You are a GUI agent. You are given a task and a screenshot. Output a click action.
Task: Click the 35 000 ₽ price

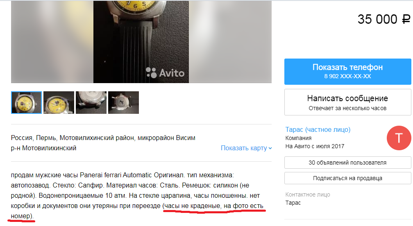click(384, 19)
